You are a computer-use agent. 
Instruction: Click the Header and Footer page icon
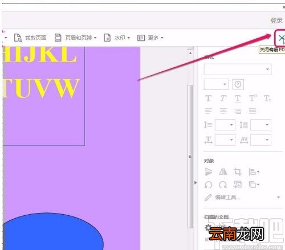tap(58, 38)
